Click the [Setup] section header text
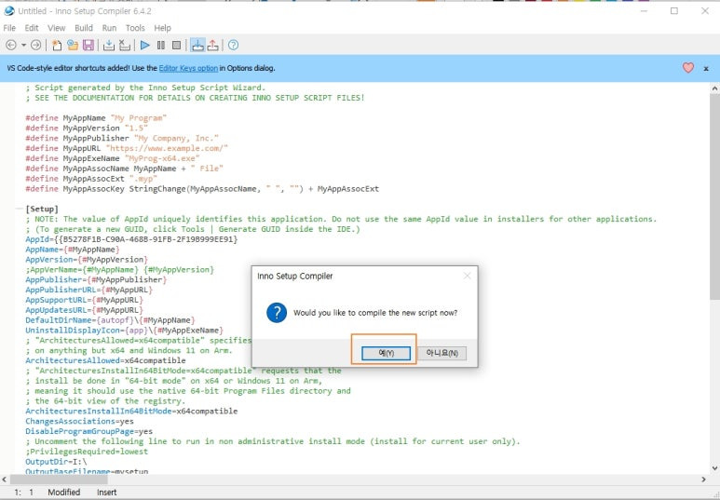 pyautogui.click(x=42, y=209)
